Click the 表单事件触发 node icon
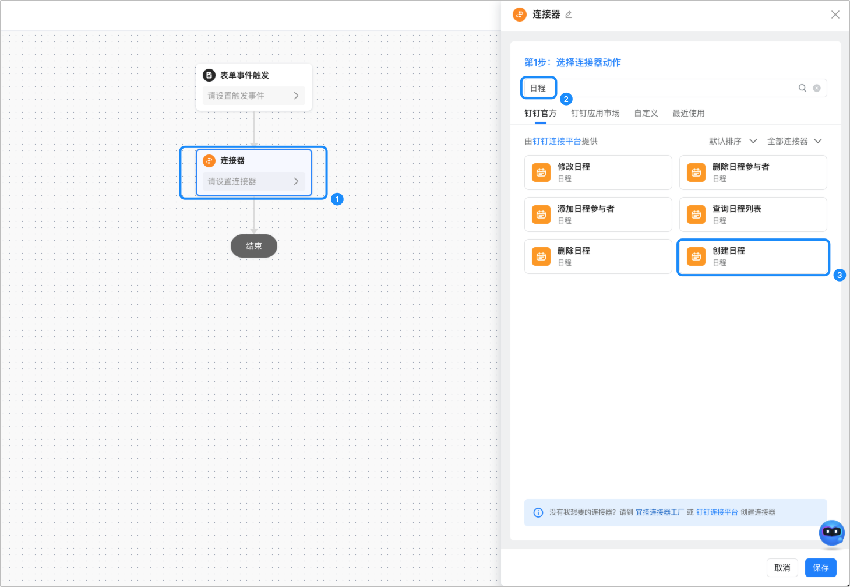This screenshot has height=587, width=850. pyautogui.click(x=209, y=75)
